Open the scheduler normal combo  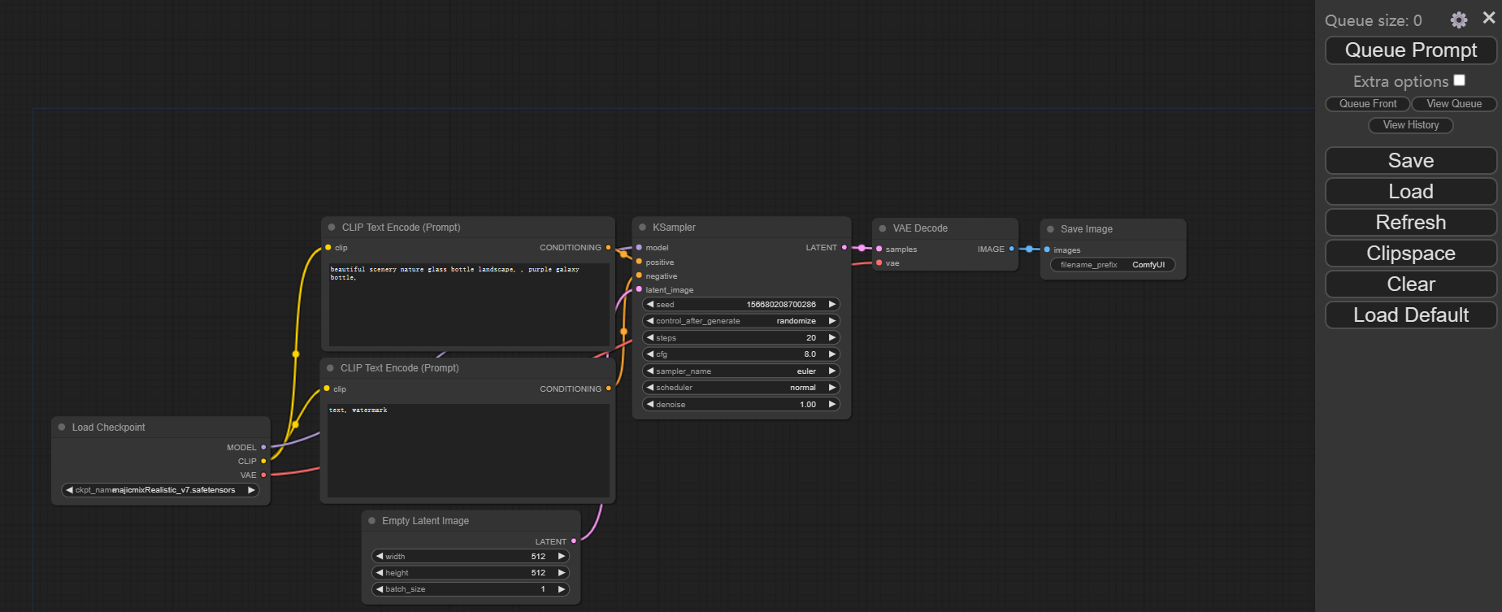point(741,388)
